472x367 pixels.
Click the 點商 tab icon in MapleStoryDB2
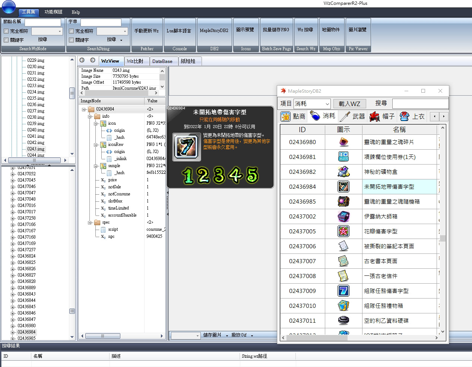(x=285, y=117)
